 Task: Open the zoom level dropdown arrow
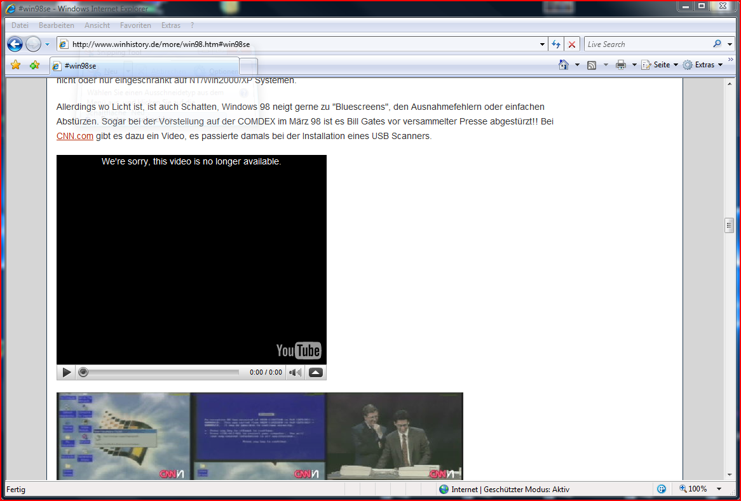(719, 489)
